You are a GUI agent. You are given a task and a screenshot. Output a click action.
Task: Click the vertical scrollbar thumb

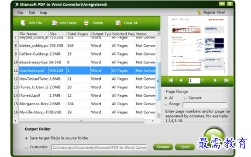point(158,81)
